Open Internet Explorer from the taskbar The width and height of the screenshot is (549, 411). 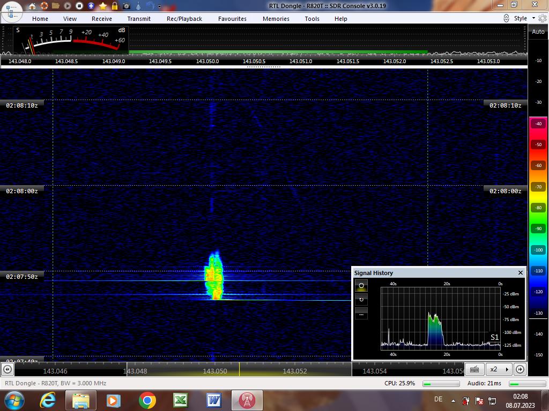pos(48,400)
